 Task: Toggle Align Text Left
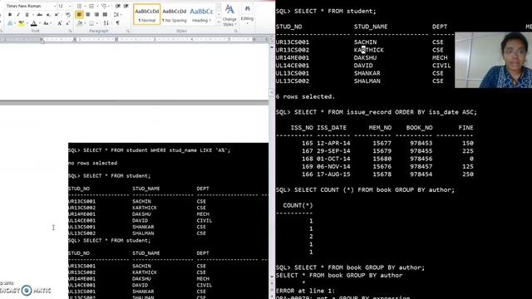pos(79,15)
